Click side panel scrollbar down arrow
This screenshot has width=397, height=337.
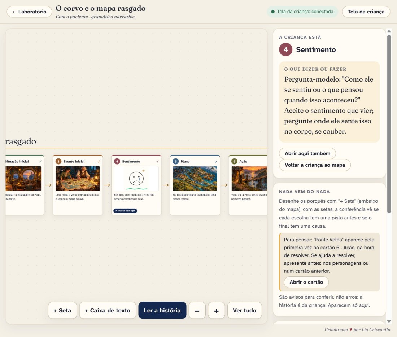pyautogui.click(x=389, y=321)
